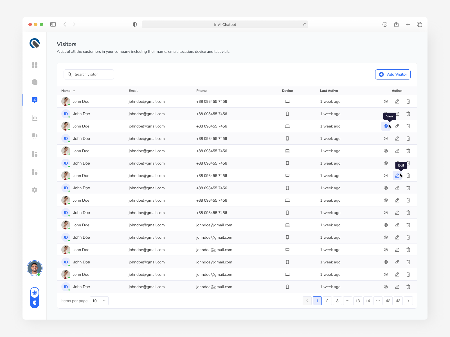Sort by Name using the column chevron

click(x=74, y=90)
